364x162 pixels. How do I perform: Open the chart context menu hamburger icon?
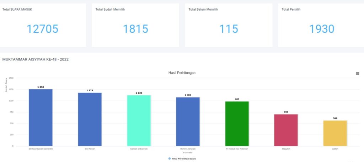(x=357, y=73)
